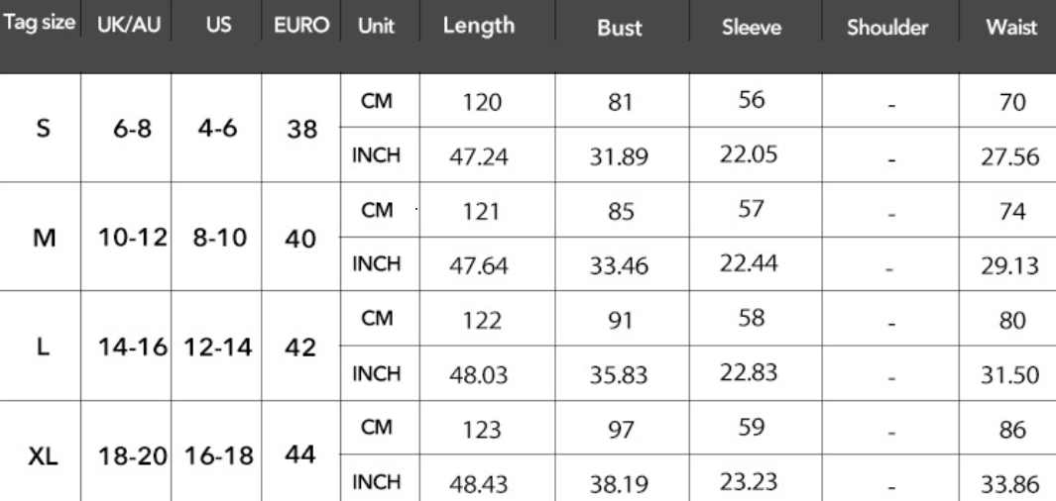
Task: Click the Shoulder column header
Action: 887,28
